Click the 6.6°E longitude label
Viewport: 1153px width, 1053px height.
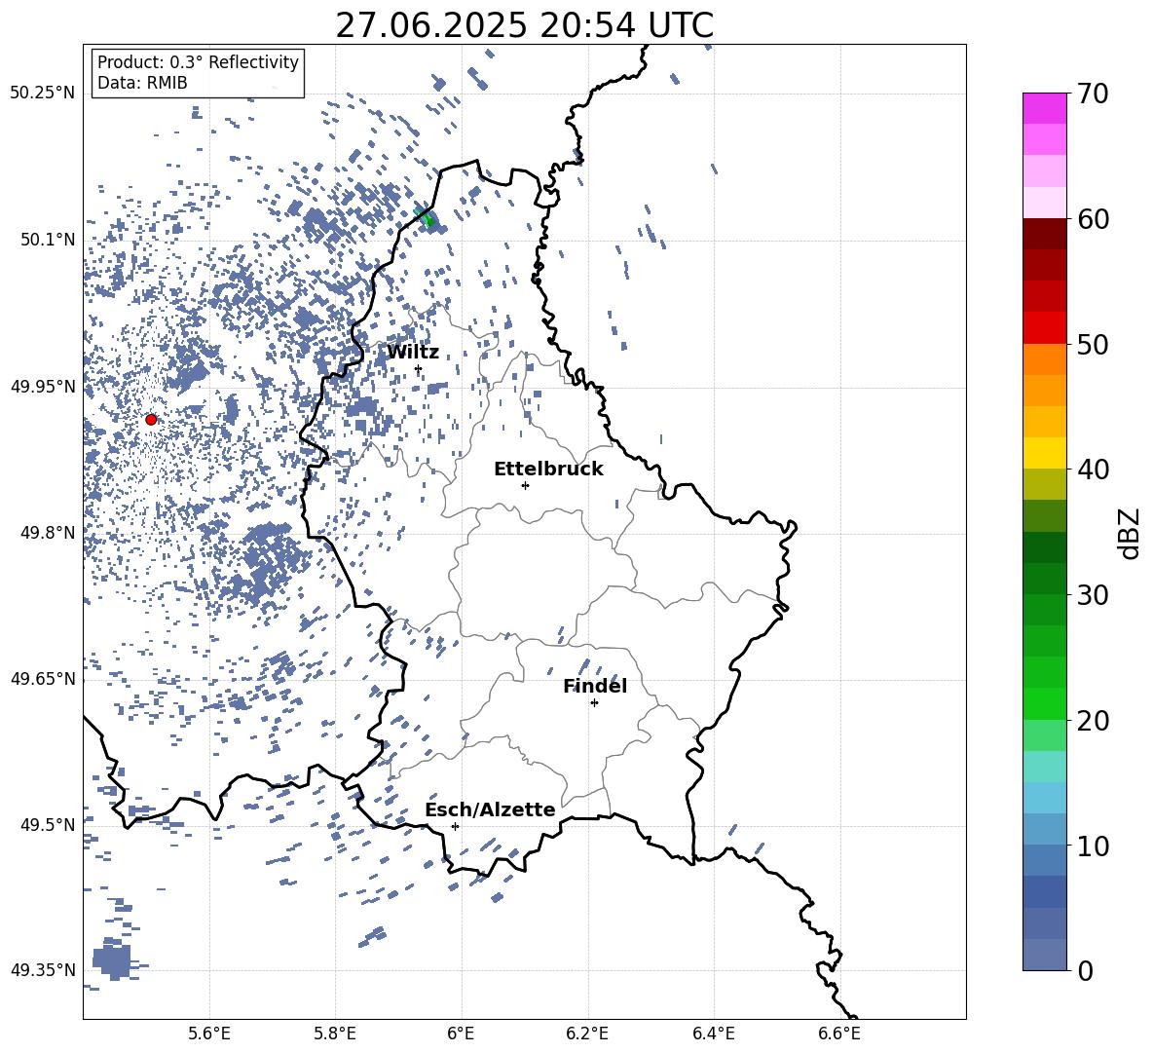(x=839, y=1034)
